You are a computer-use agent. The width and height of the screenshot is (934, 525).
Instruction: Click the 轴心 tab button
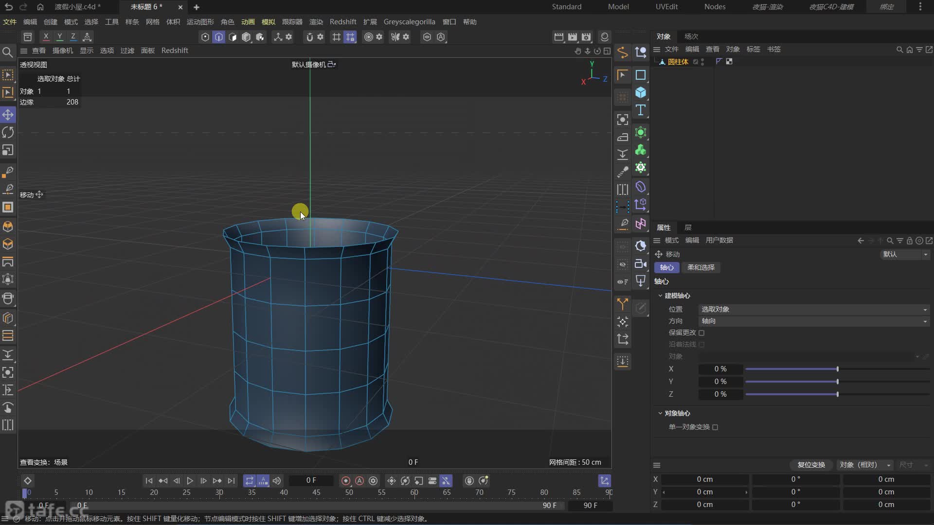(666, 267)
